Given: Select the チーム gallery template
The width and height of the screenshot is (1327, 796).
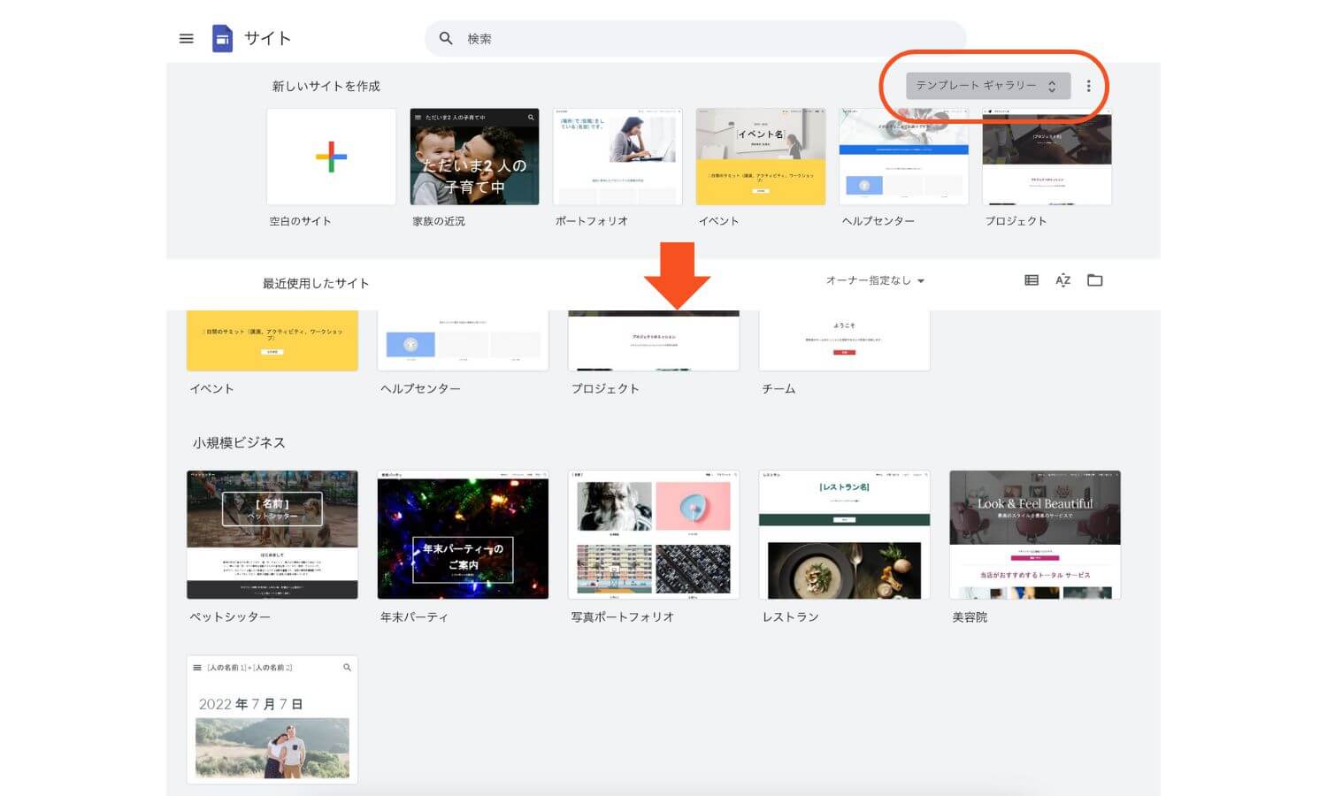Looking at the screenshot, I should [x=845, y=341].
